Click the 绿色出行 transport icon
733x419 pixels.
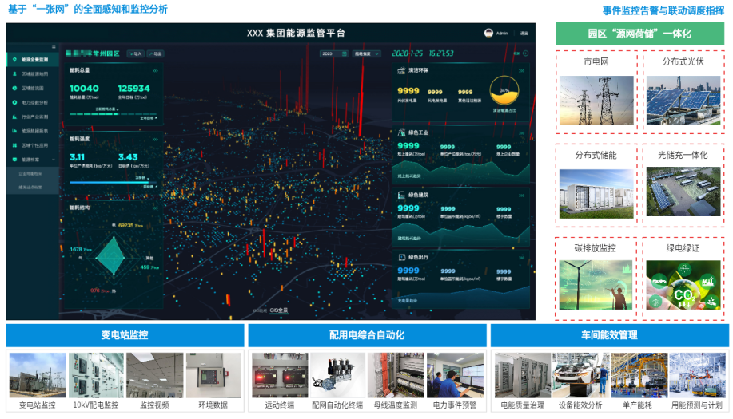coord(401,257)
